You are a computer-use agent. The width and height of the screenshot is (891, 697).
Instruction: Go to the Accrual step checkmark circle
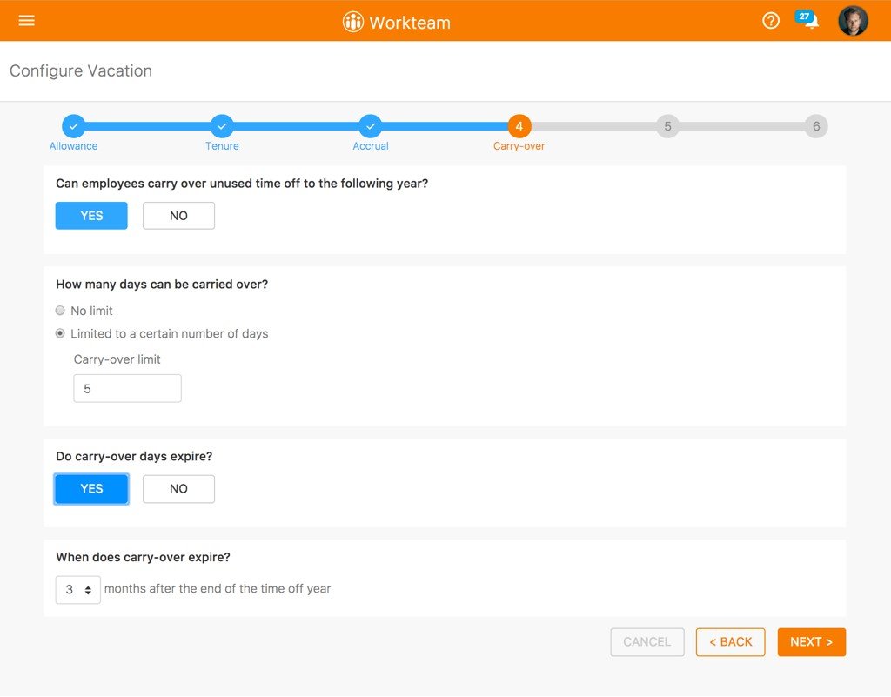coord(371,126)
